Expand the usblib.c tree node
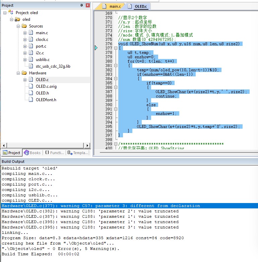The image size is (258, 262). tap(25, 60)
